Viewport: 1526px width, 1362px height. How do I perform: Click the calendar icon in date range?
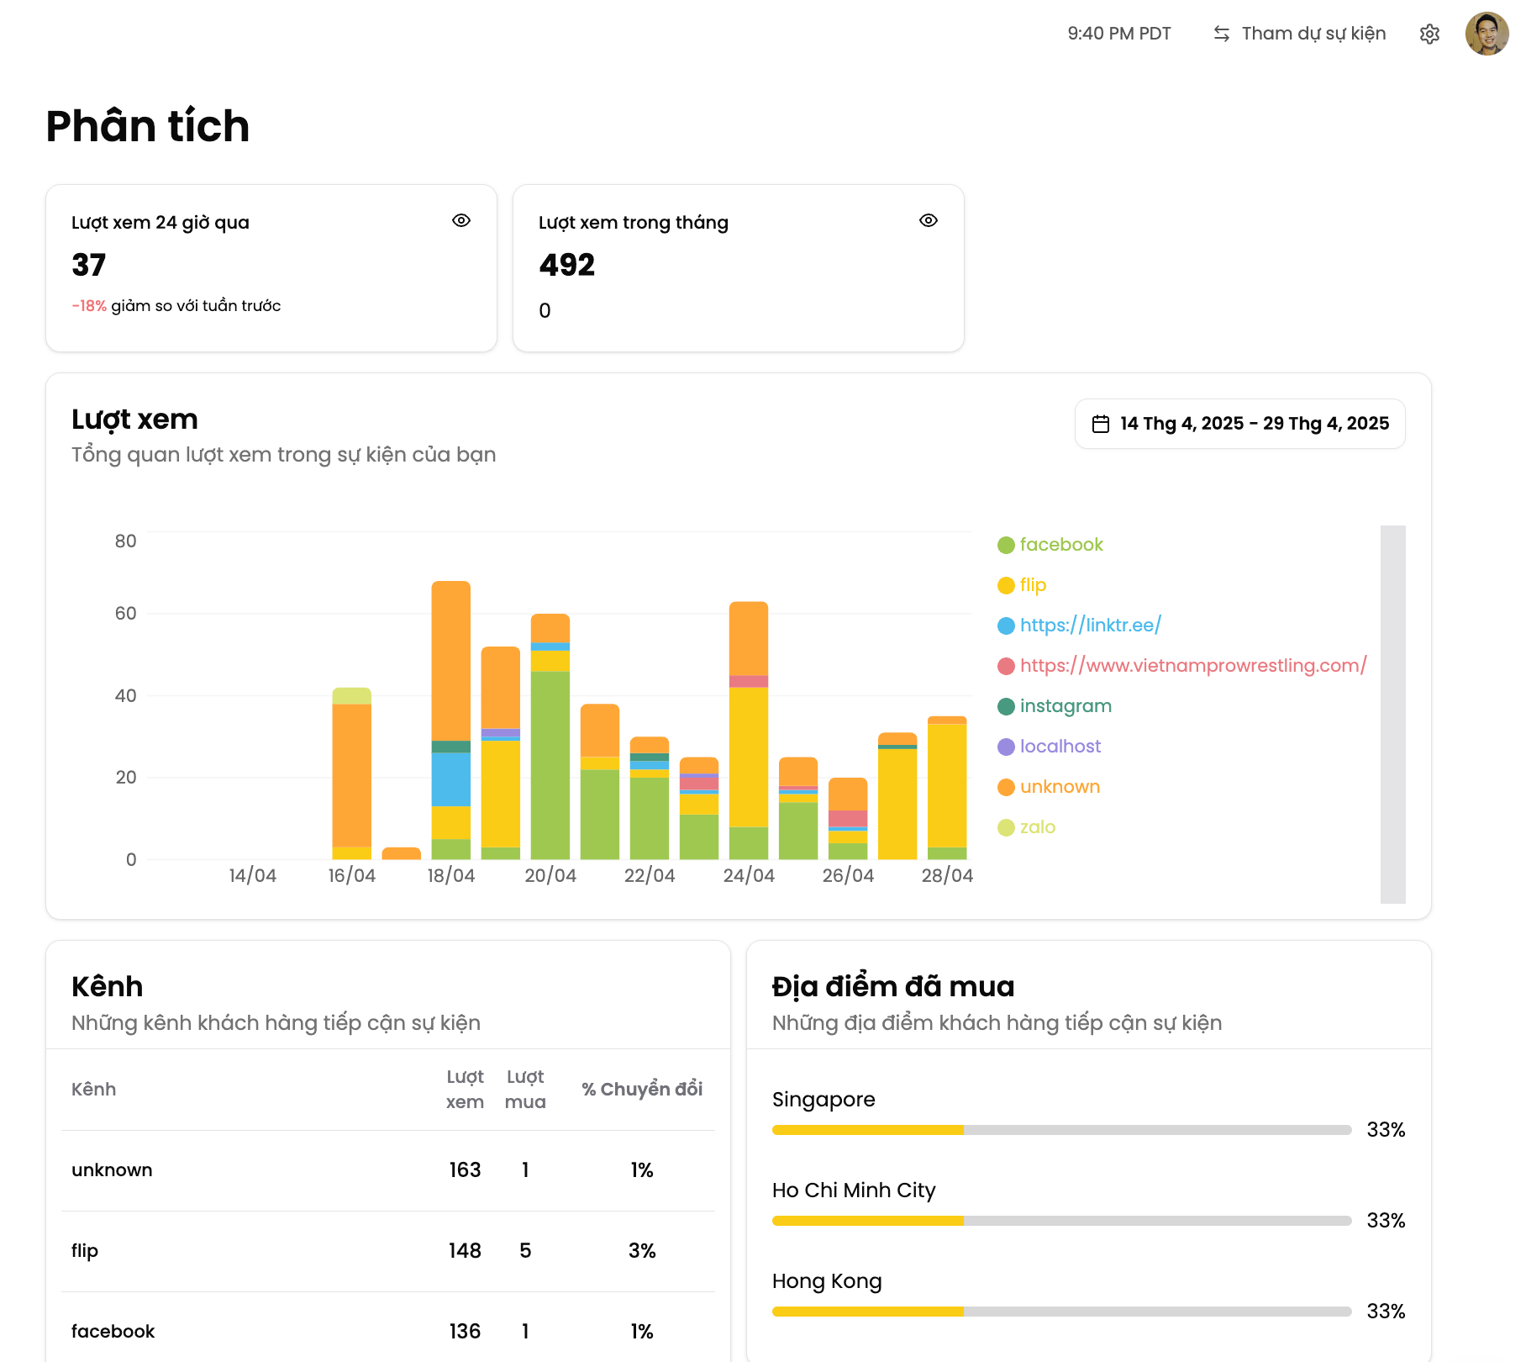point(1100,424)
